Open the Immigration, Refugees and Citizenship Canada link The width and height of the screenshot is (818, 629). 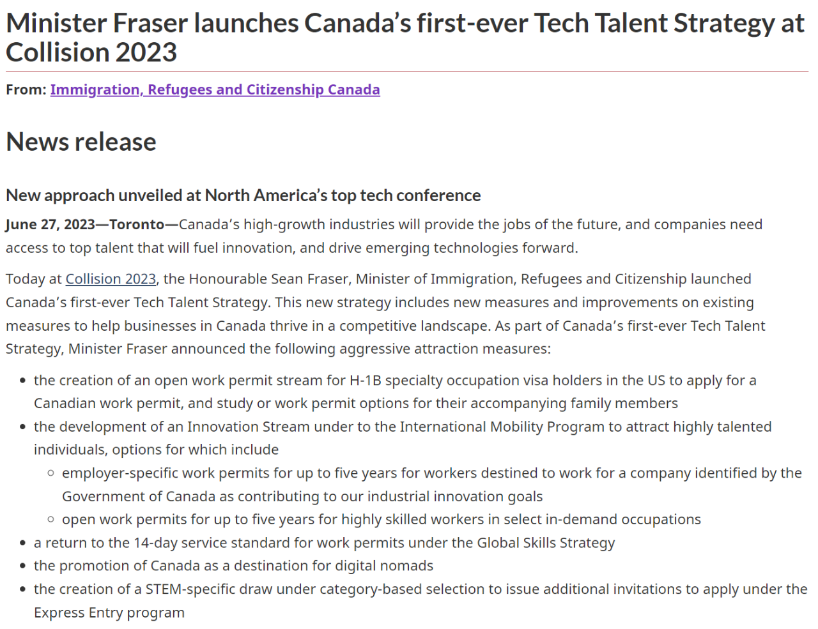(x=215, y=90)
